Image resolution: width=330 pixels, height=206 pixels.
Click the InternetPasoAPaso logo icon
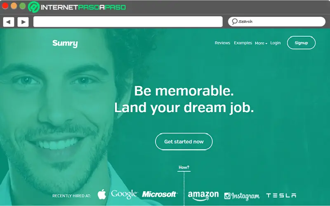[34, 7]
